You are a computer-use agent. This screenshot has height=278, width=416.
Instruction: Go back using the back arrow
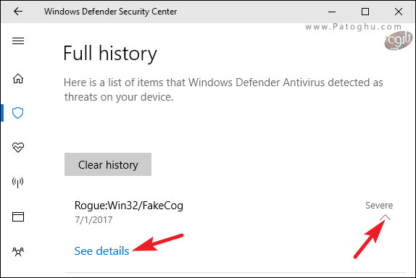(18, 12)
